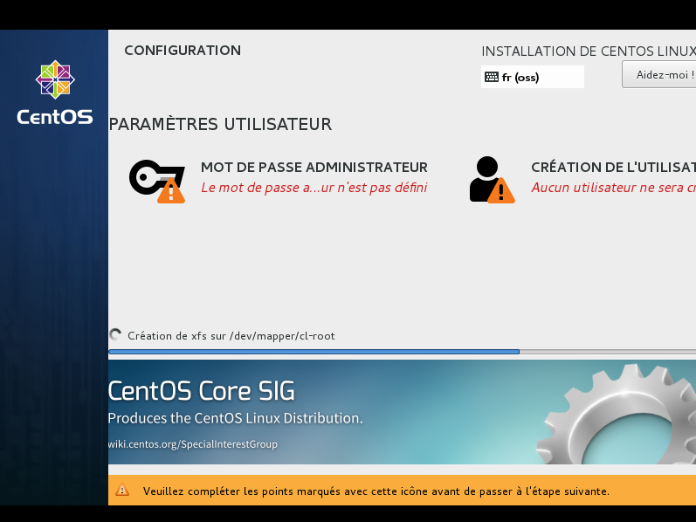696x522 pixels.
Task: Select the MOT DE PASSE ADMINISTRATEUR option
Action: click(314, 167)
